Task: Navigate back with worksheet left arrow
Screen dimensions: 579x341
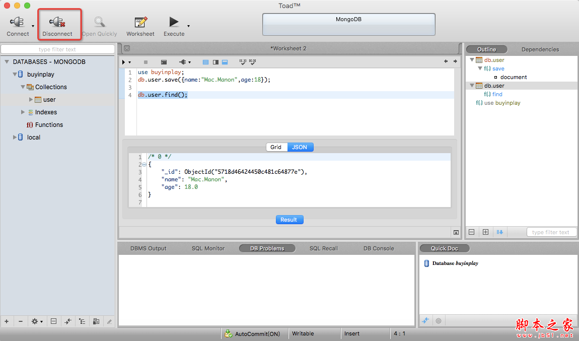Action: (x=446, y=61)
